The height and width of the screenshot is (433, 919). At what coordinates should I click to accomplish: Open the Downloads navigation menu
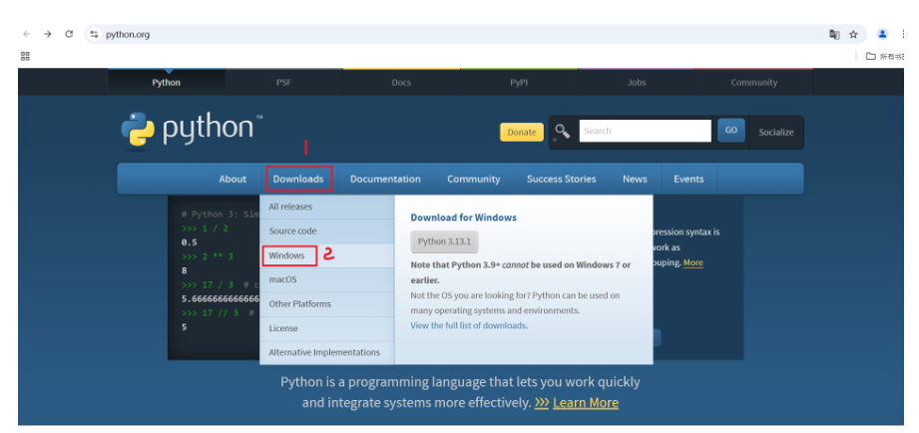point(299,180)
